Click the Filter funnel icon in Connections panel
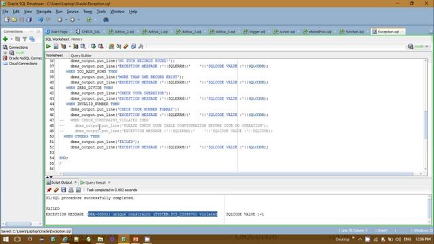 [x=25, y=39]
